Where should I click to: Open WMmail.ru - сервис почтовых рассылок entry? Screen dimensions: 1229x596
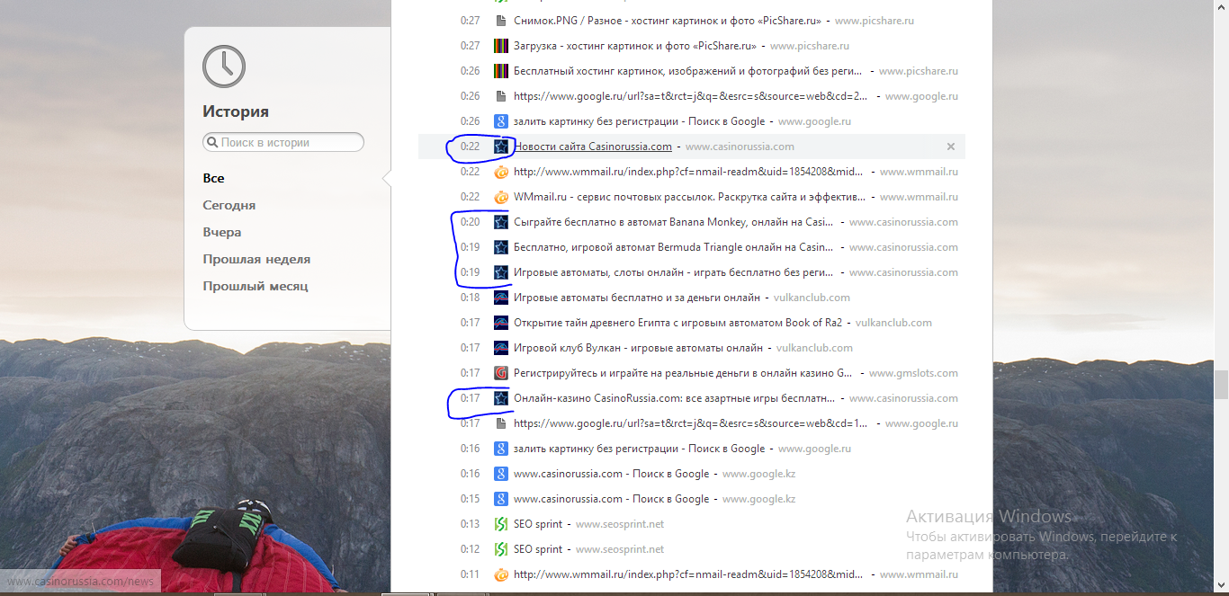(688, 197)
